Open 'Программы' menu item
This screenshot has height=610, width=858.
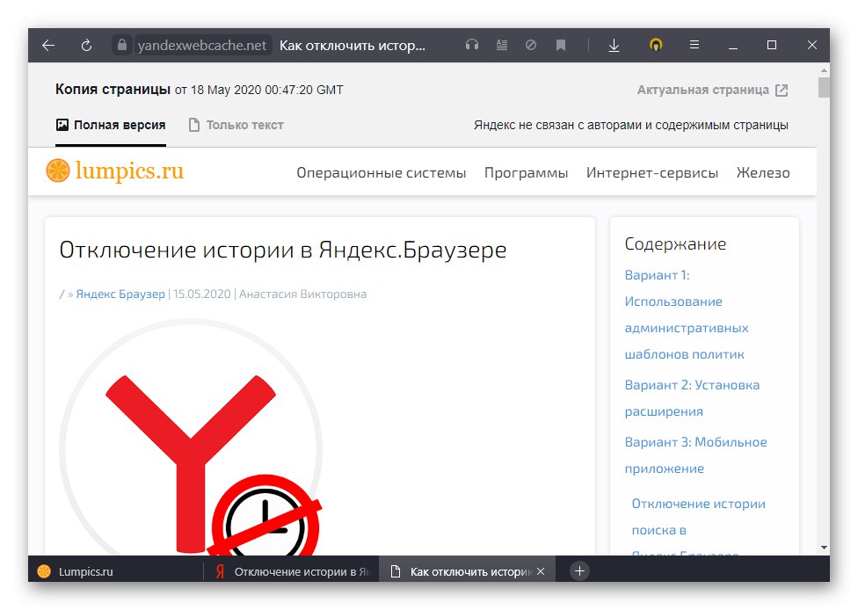pyautogui.click(x=526, y=173)
